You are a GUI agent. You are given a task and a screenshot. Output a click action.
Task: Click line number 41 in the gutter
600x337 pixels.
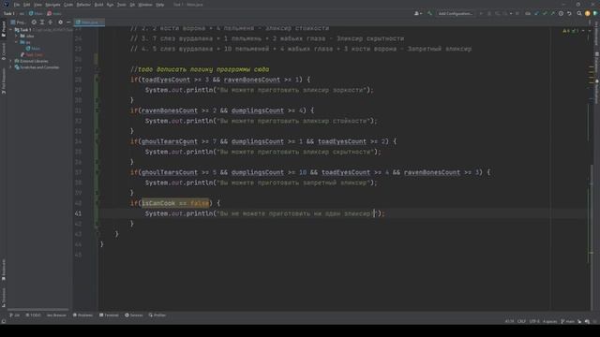click(78, 213)
